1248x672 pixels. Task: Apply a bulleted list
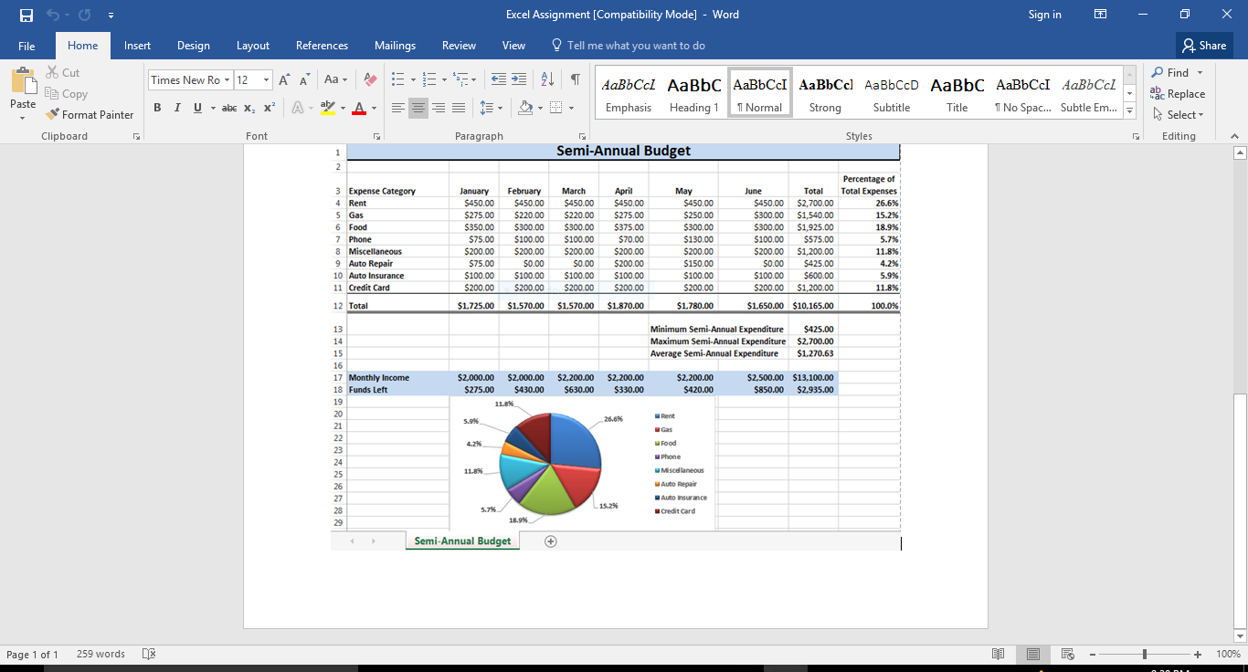click(x=397, y=79)
